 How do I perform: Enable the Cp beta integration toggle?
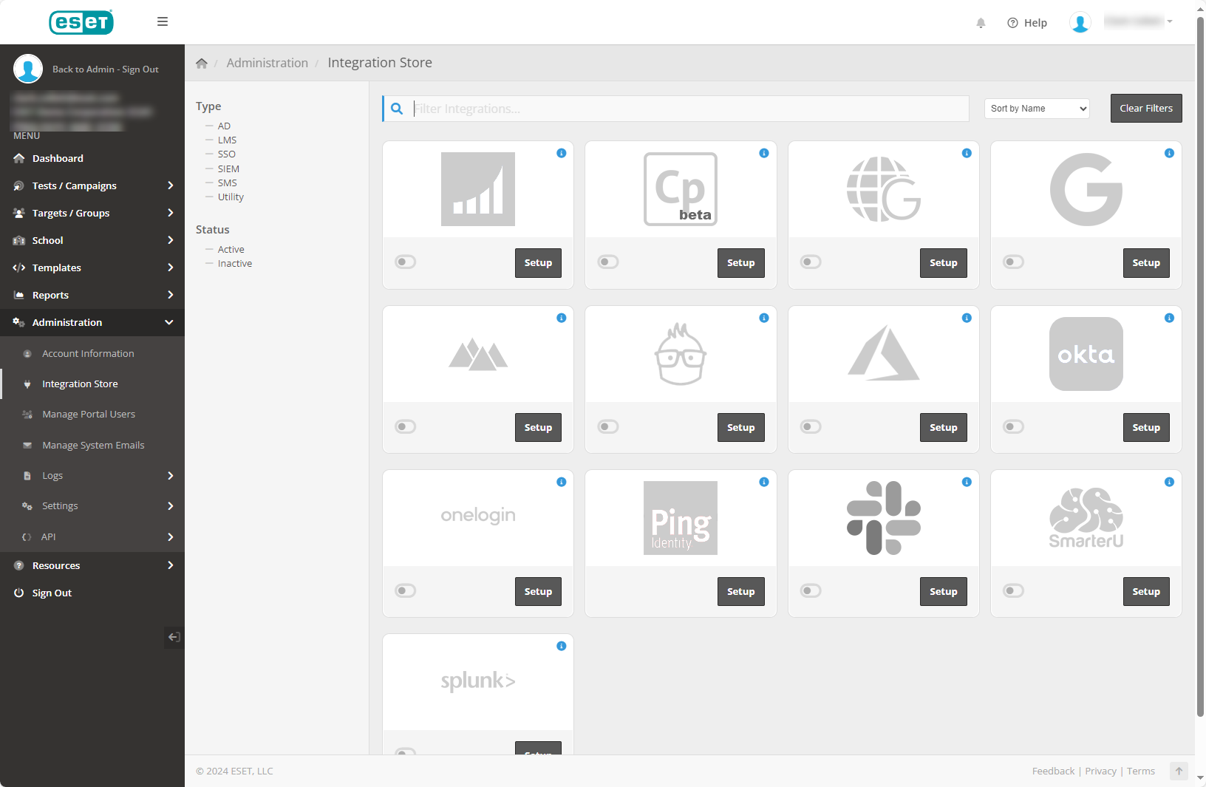608,262
